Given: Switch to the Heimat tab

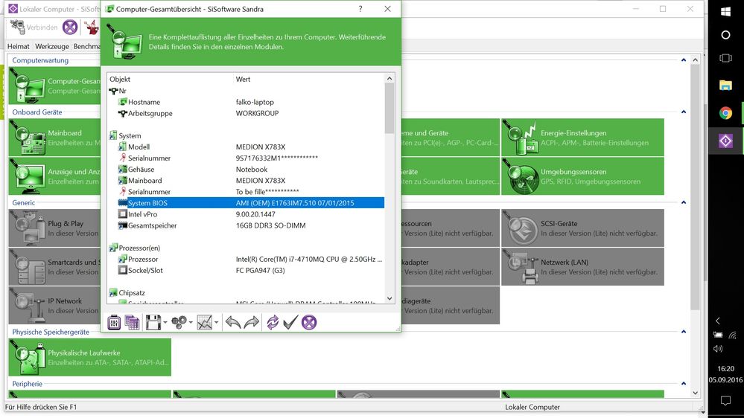Looking at the screenshot, I should pyautogui.click(x=19, y=46).
